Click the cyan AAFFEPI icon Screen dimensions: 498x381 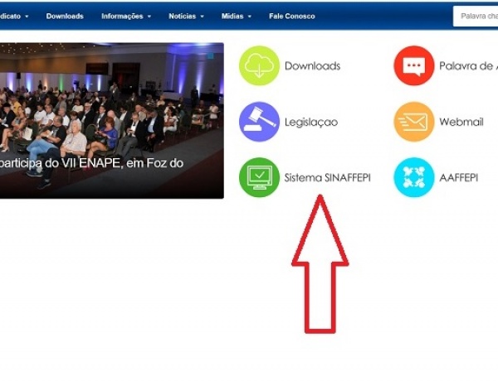point(413,177)
